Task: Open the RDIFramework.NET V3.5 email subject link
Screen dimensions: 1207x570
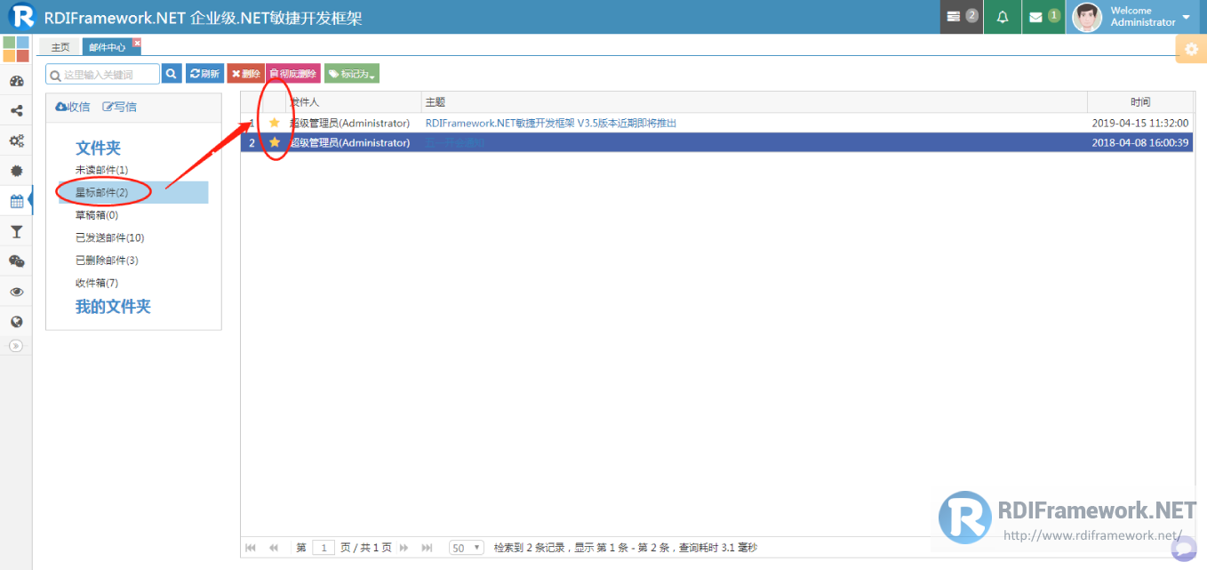Action: click(550, 123)
